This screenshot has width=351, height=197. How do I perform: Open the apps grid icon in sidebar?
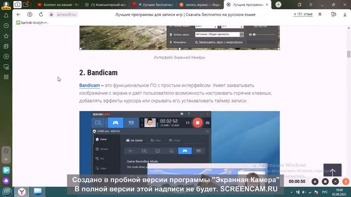pyautogui.click(x=6, y=77)
